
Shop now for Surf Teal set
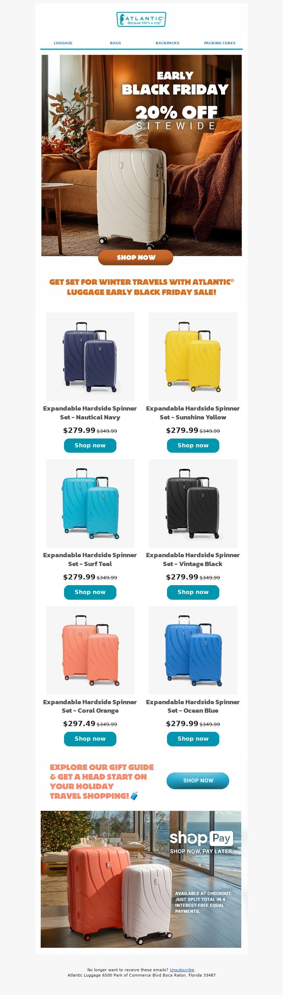pyautogui.click(x=90, y=592)
